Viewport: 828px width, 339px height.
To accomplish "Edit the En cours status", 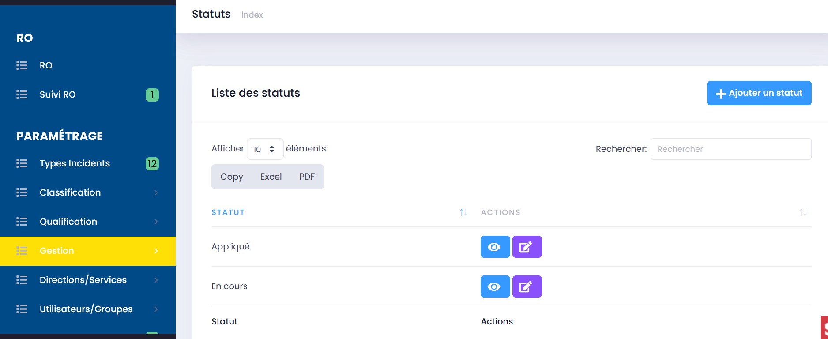I will point(527,286).
